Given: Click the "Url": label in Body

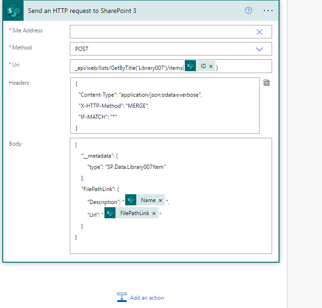Looking at the screenshot, I should click(94, 215).
